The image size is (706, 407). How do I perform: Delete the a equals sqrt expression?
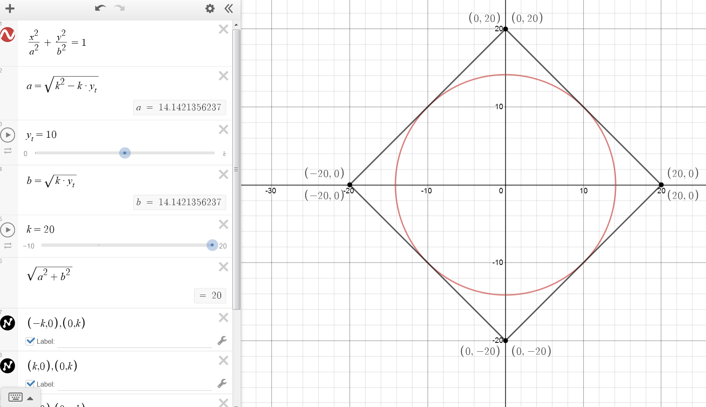[x=224, y=76]
